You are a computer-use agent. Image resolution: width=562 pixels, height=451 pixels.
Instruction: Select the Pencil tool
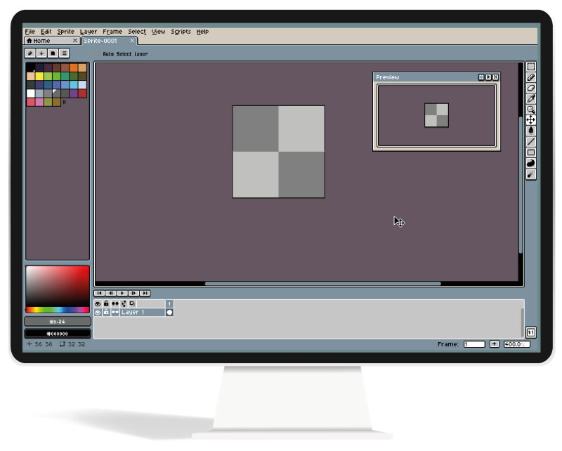click(x=531, y=77)
